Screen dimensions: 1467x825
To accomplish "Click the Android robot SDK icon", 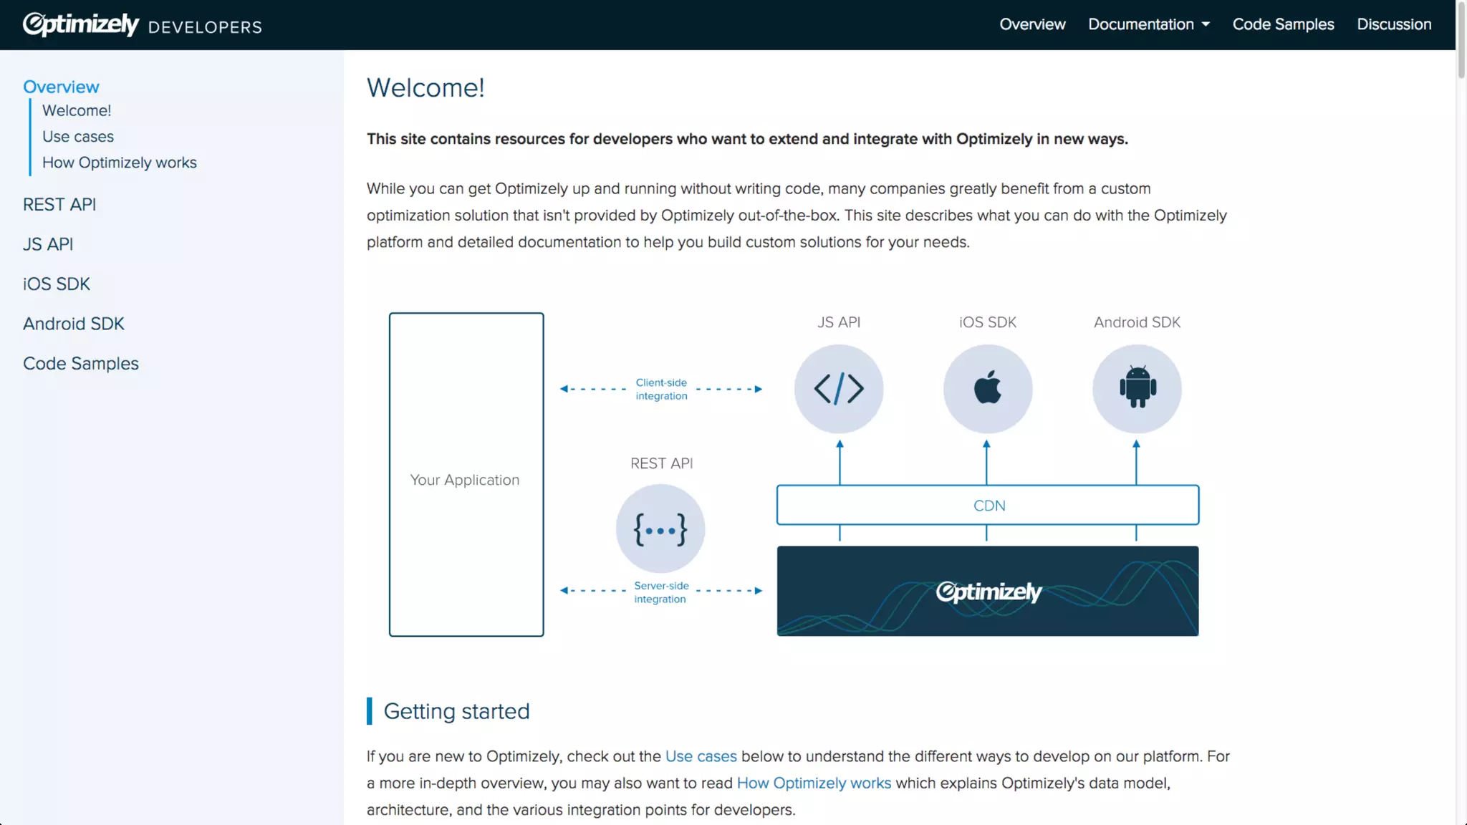I will (1137, 389).
